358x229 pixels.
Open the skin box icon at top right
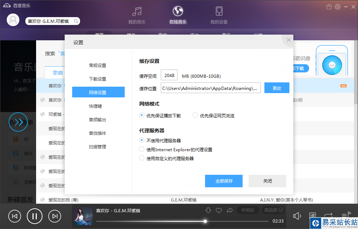[x=329, y=7]
